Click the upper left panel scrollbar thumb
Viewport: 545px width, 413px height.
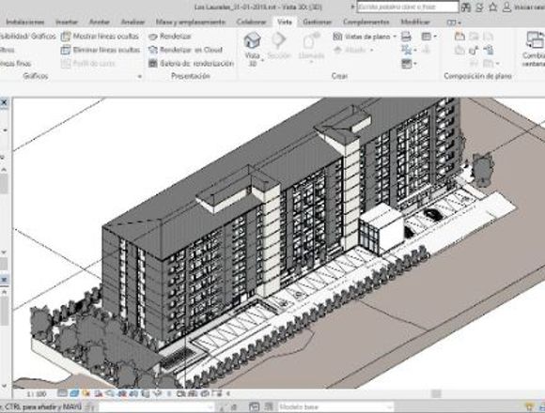(4, 183)
